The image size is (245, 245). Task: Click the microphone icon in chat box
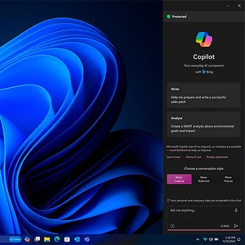pos(236,210)
